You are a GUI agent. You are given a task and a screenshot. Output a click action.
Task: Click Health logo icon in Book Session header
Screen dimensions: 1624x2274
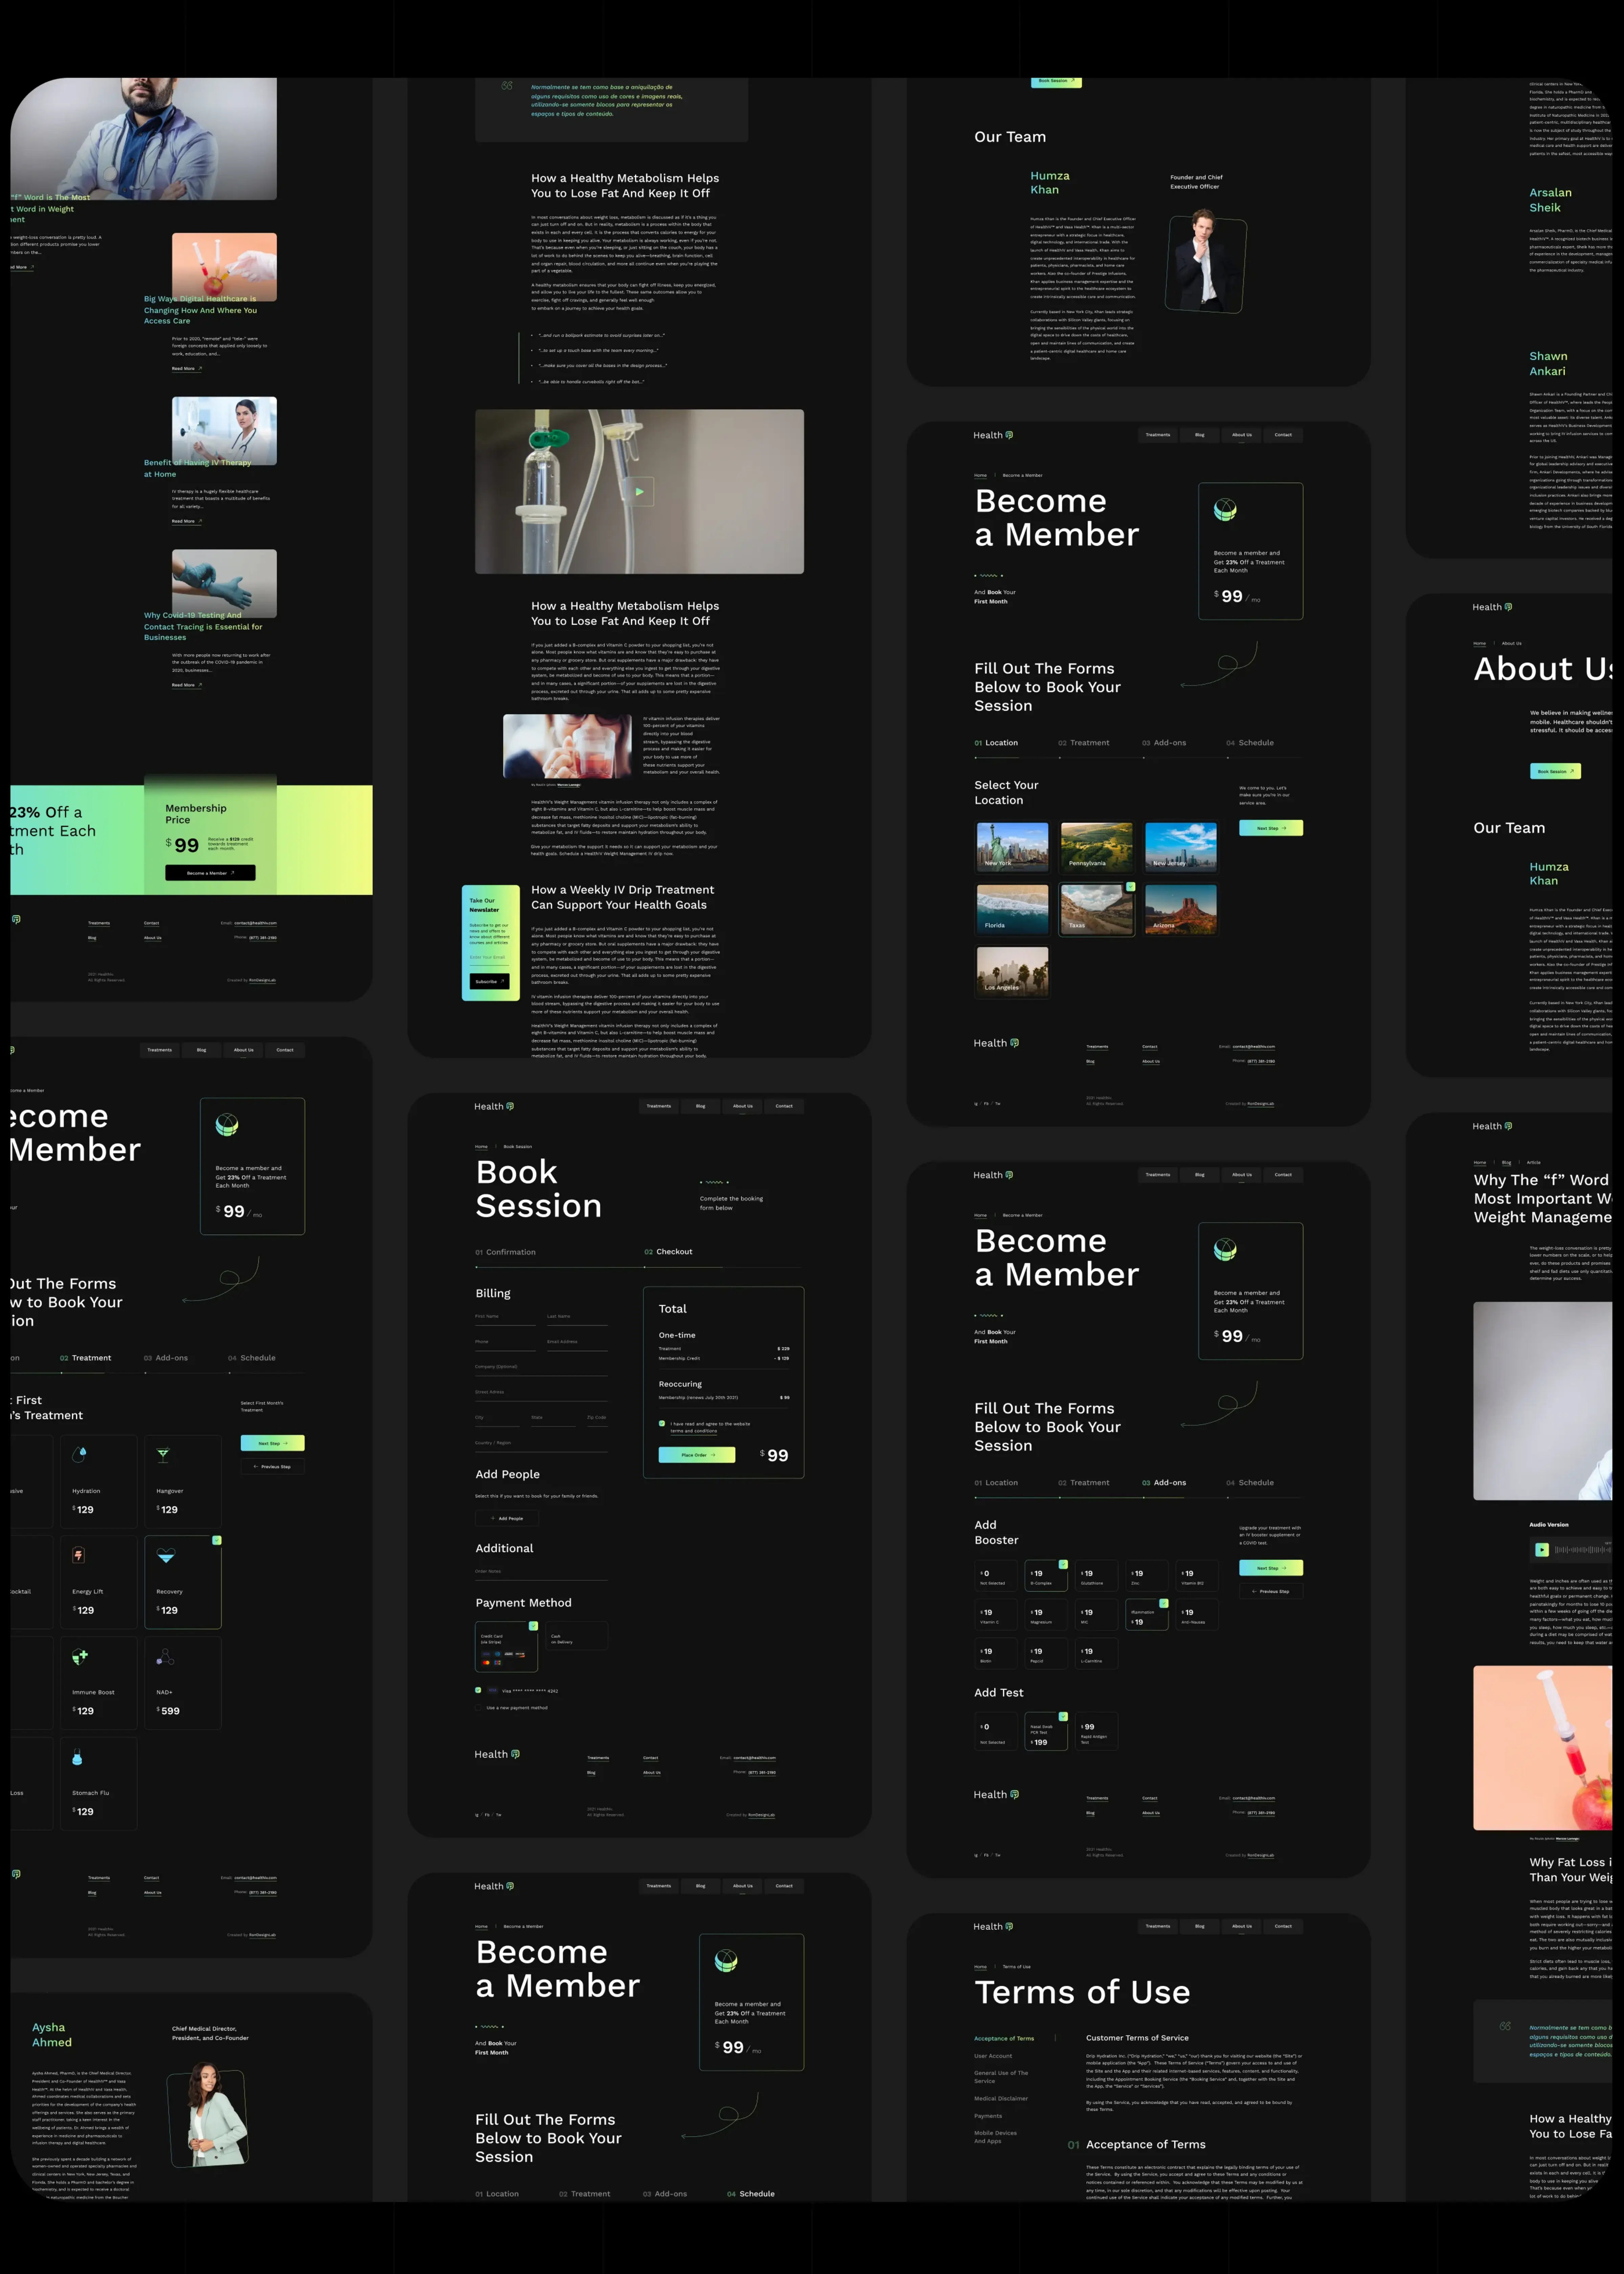coord(510,1107)
